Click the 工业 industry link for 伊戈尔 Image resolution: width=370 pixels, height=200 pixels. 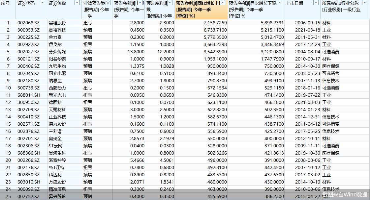326,44
